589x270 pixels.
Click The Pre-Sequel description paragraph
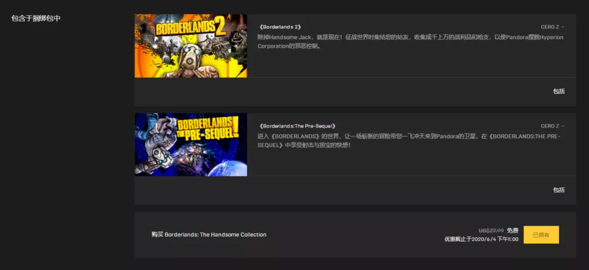tap(408, 140)
